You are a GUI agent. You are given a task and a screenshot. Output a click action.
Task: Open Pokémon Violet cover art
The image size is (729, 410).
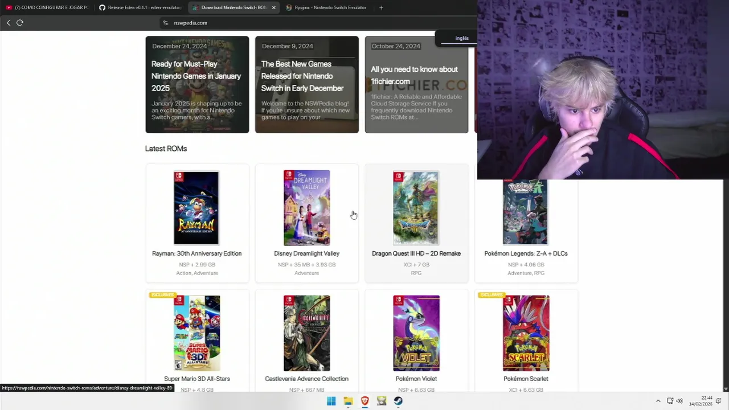click(x=416, y=333)
